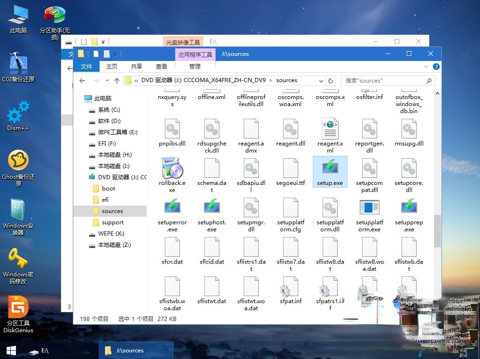Switch to the 查看 ribbon tab
This screenshot has height=359, width=480.
162,66
